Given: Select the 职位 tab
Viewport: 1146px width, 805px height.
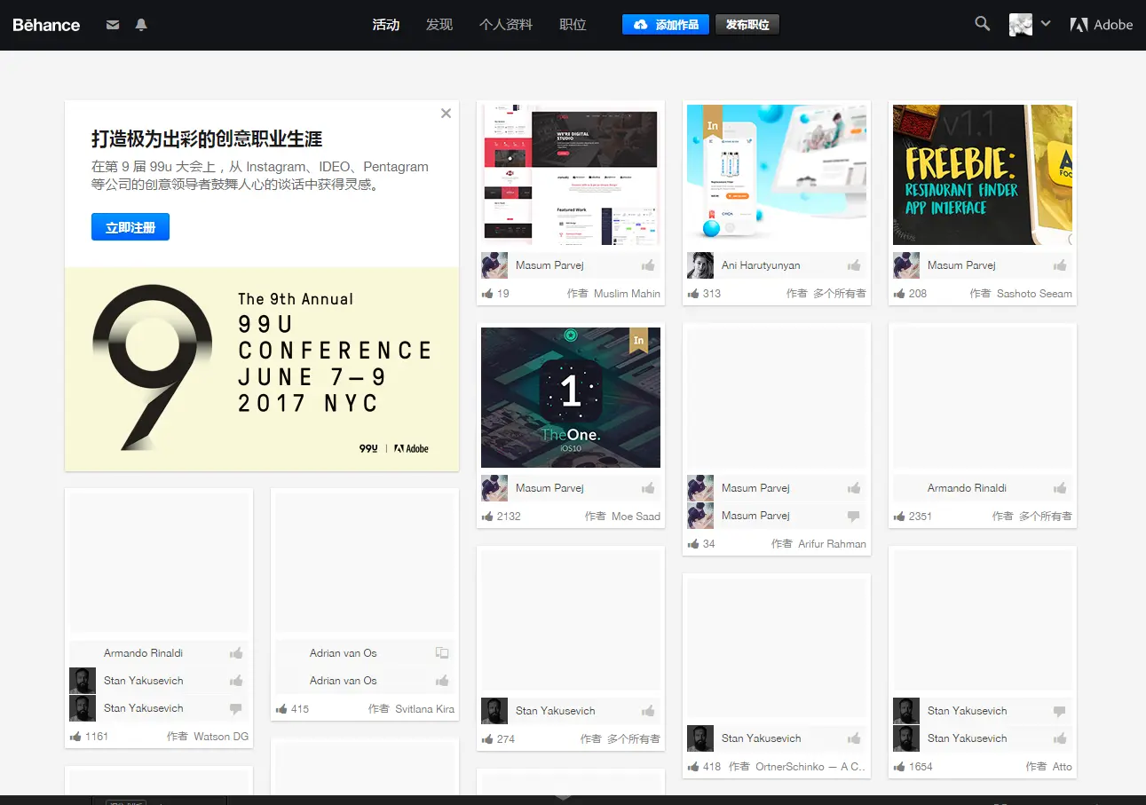Looking at the screenshot, I should pos(573,25).
